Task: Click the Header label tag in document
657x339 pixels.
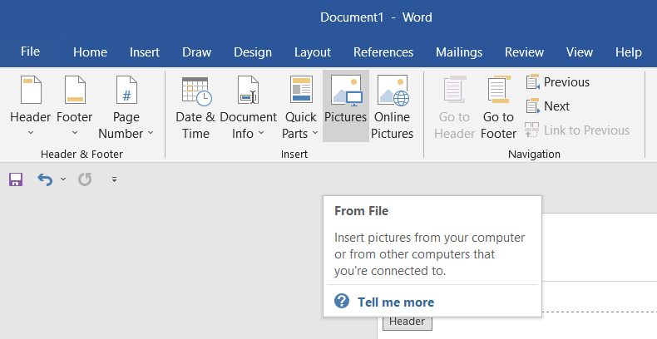Action: click(407, 322)
